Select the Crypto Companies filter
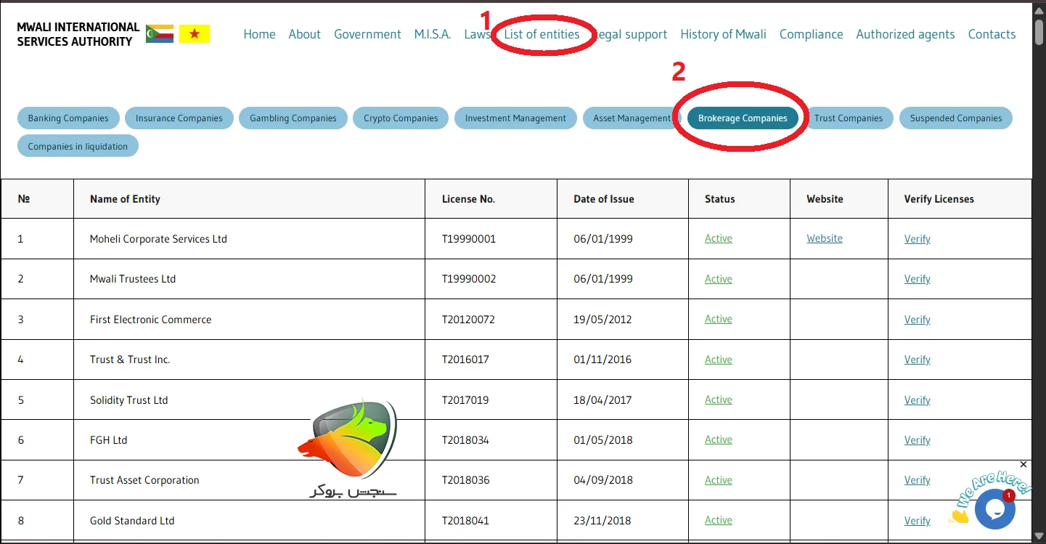 coord(401,118)
